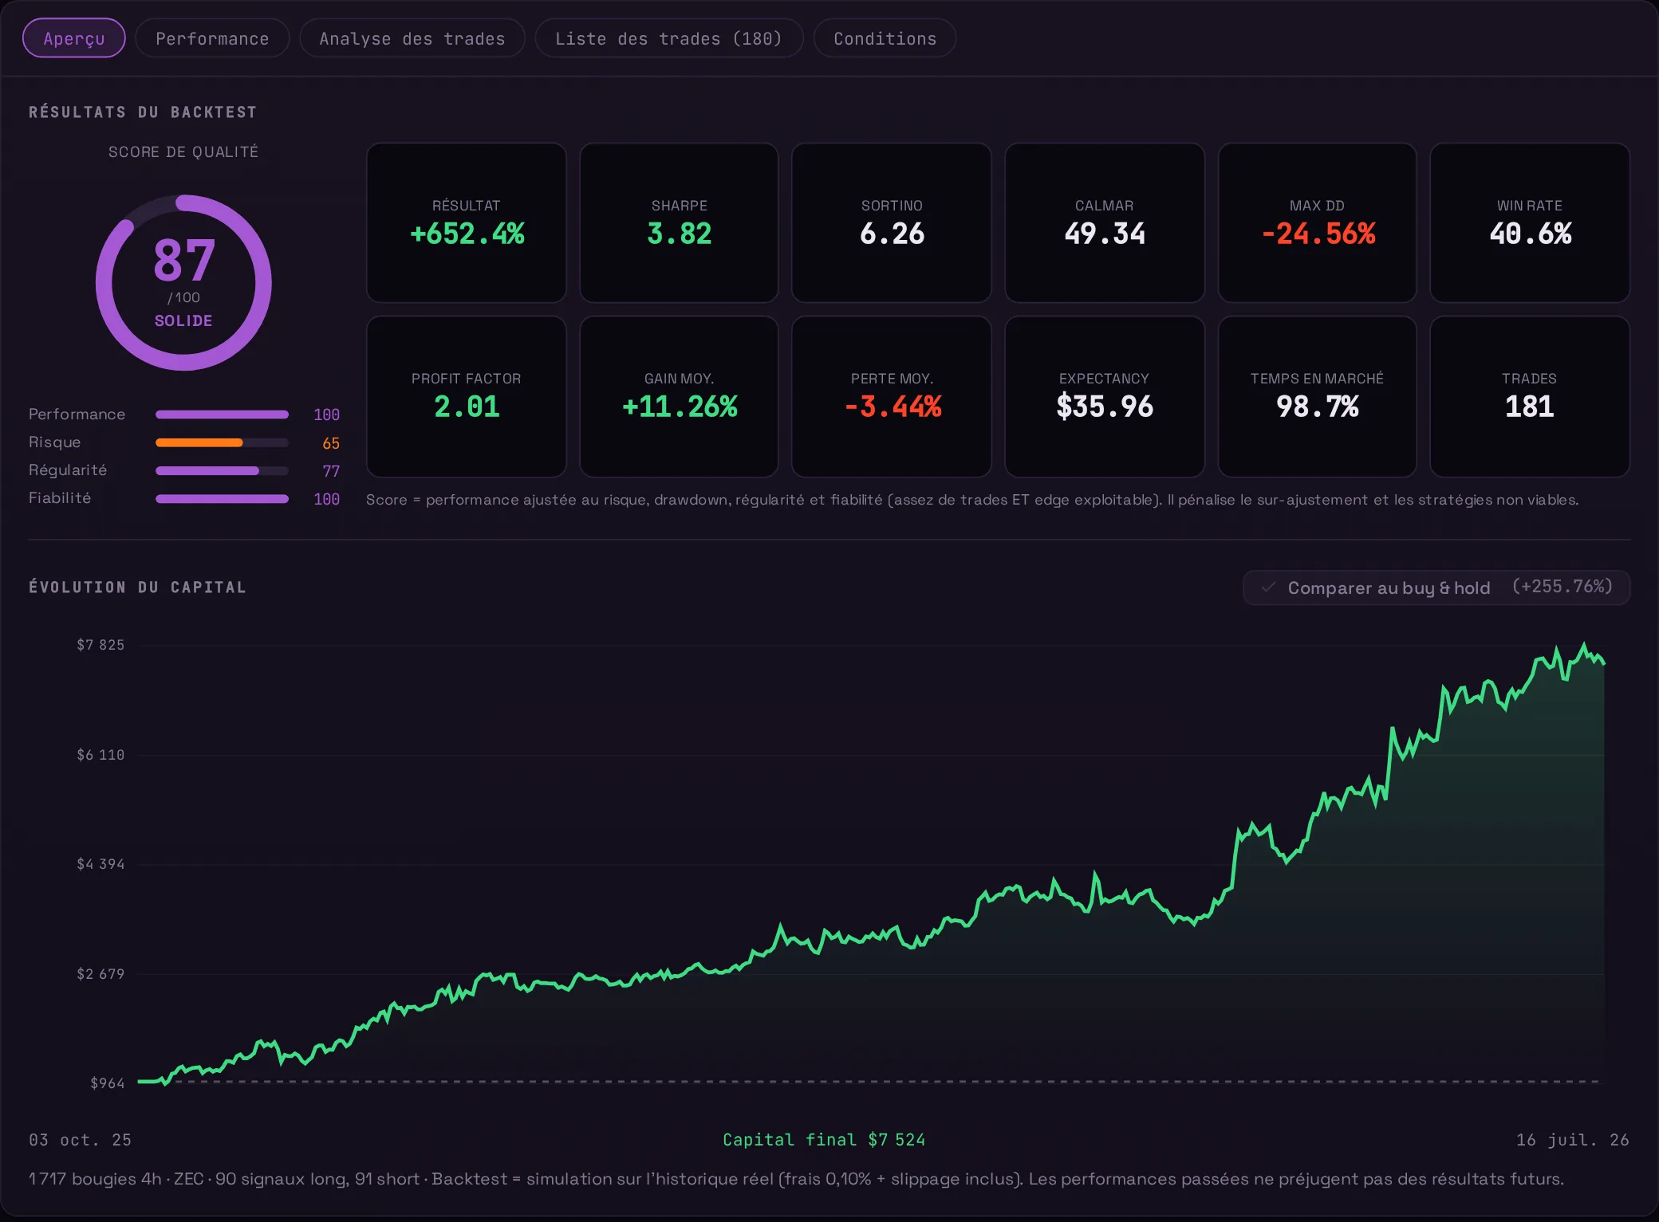Screen dimensions: 1659x1222
Task: Select the EXPECTANCY $35.96 card
Action: pyautogui.click(x=1105, y=396)
